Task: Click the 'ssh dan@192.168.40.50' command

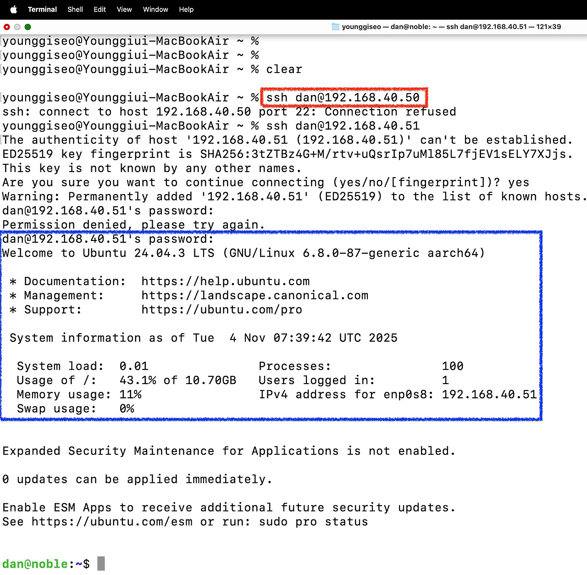Action: click(x=343, y=98)
